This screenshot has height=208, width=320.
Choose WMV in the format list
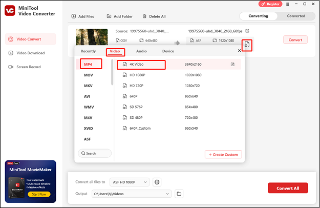pyautogui.click(x=89, y=107)
